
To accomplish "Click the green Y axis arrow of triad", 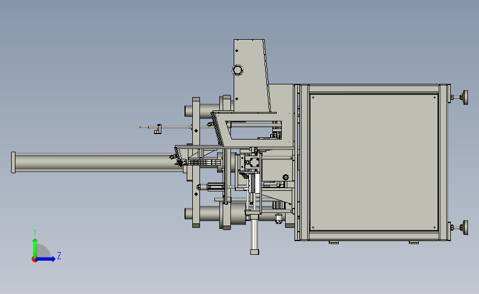I will click(35, 248).
